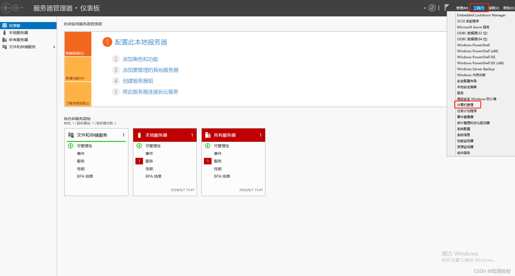
Task: Choose 资源监视器 menu entry
Action: tap(465, 147)
